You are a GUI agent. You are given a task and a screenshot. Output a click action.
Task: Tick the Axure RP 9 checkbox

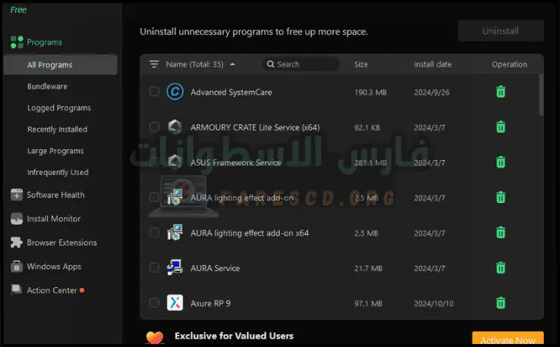tap(154, 303)
